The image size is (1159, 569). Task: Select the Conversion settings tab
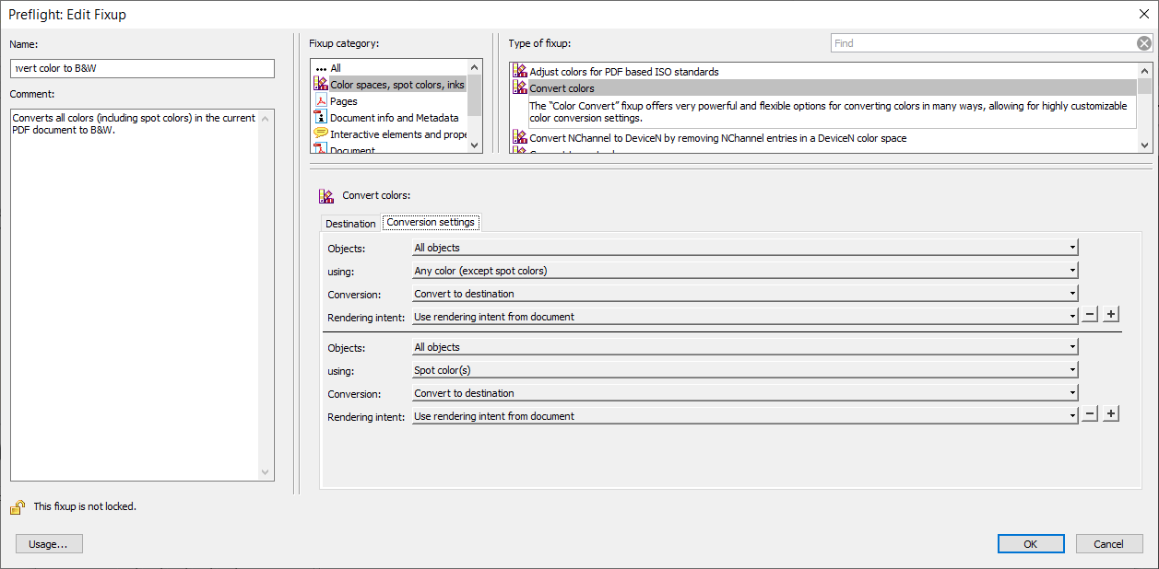click(x=431, y=223)
